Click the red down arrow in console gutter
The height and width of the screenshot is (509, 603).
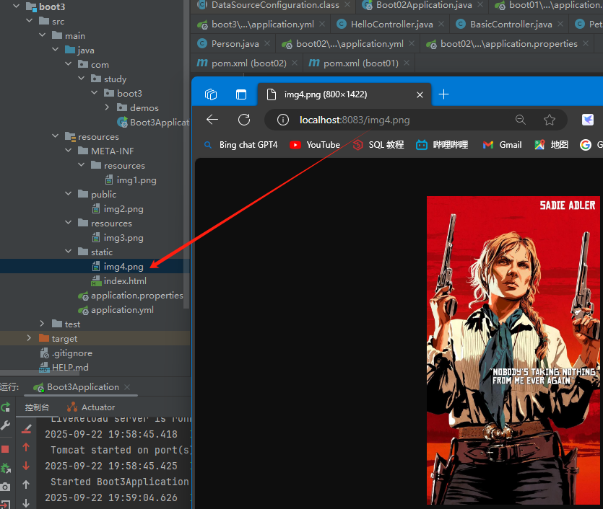point(26,466)
